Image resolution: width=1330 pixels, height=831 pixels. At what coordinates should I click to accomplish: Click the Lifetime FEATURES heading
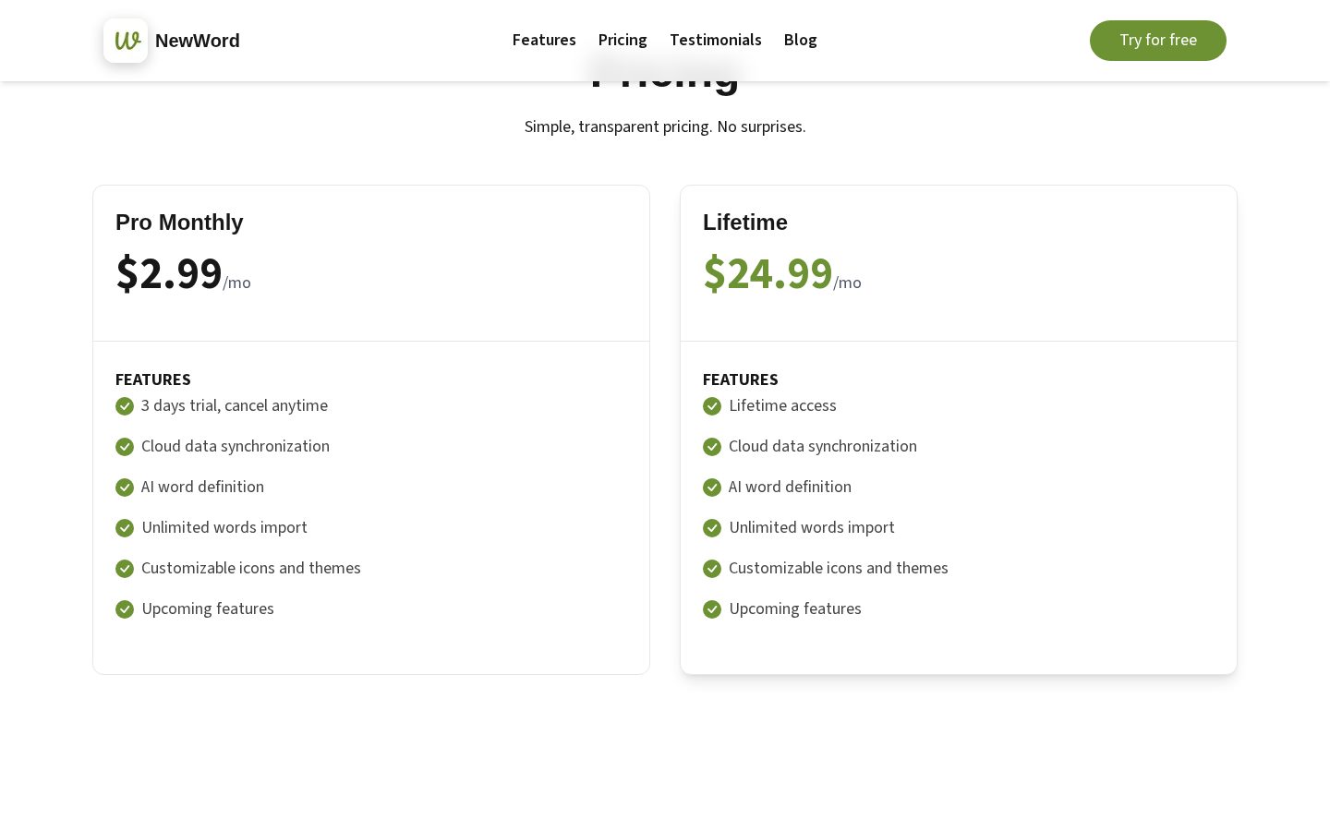[x=741, y=379]
